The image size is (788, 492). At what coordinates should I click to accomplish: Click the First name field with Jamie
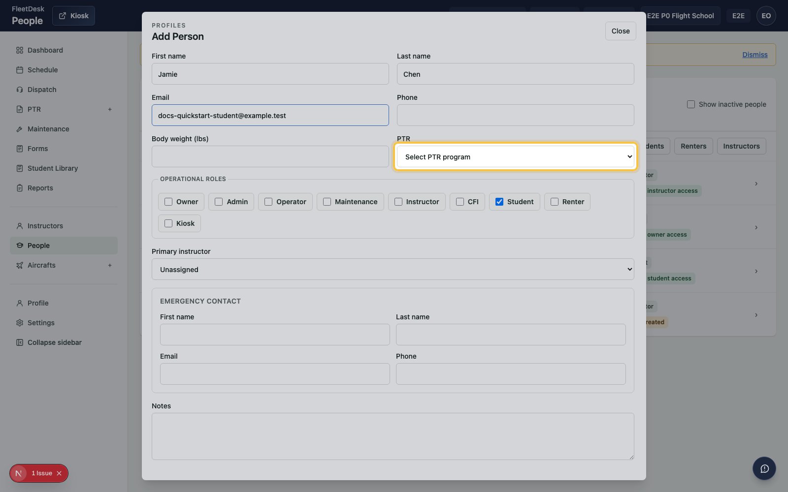point(270,74)
